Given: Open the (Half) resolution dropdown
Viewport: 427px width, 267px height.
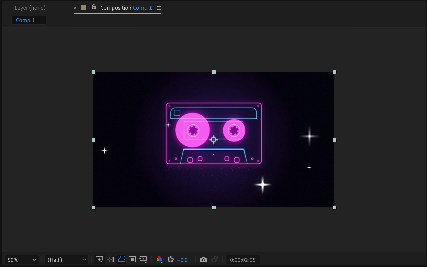Looking at the screenshot, I should (66, 260).
